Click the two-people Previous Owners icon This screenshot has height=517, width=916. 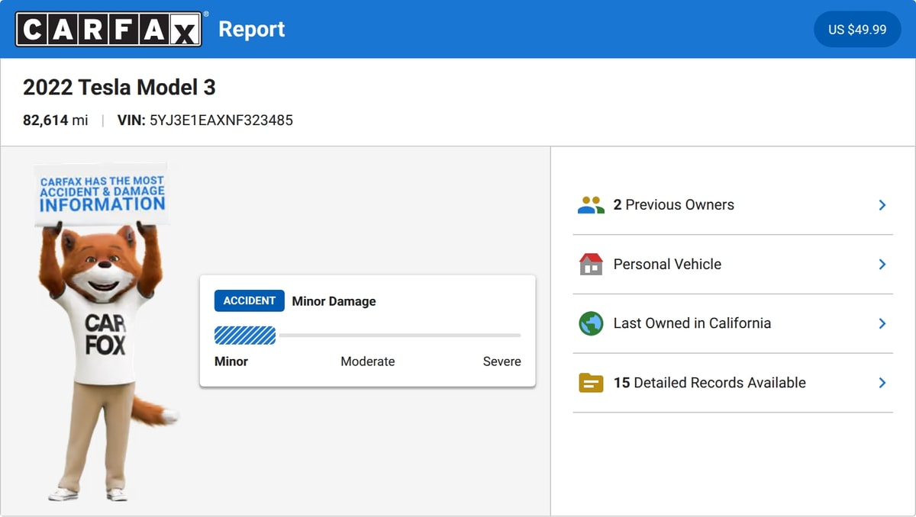(x=591, y=205)
